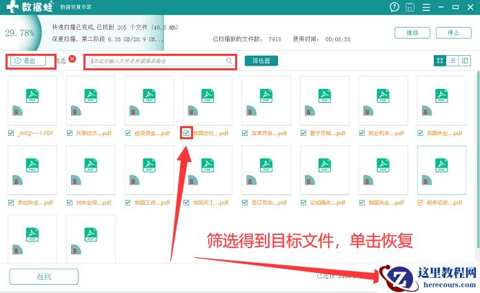This screenshot has width=480, height=293.
Task: Toggle the 就业机会....pdf checkbox
Action: pos(362,133)
